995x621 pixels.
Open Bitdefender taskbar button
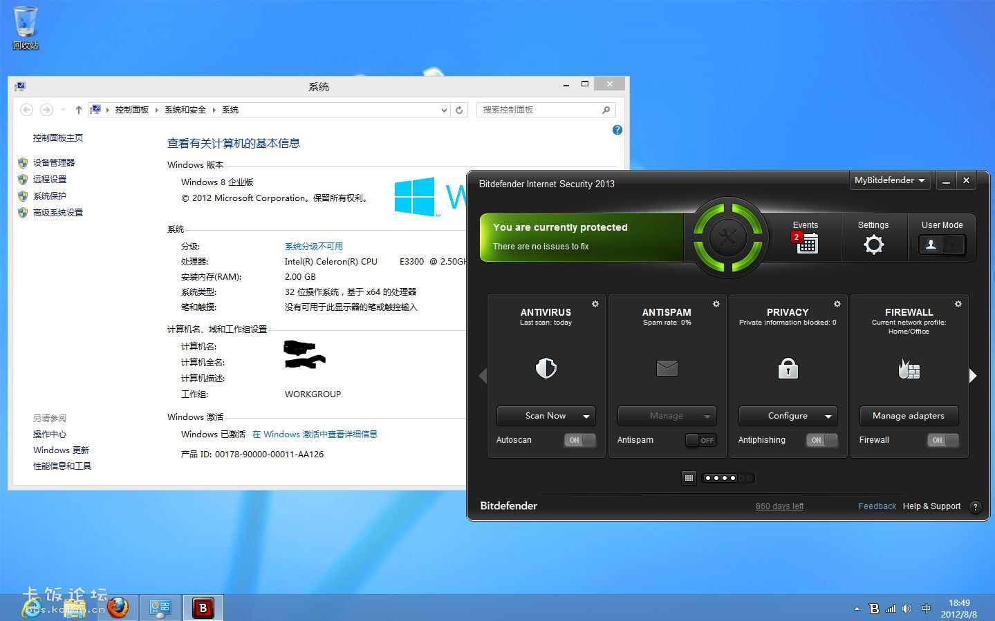pyautogui.click(x=203, y=608)
